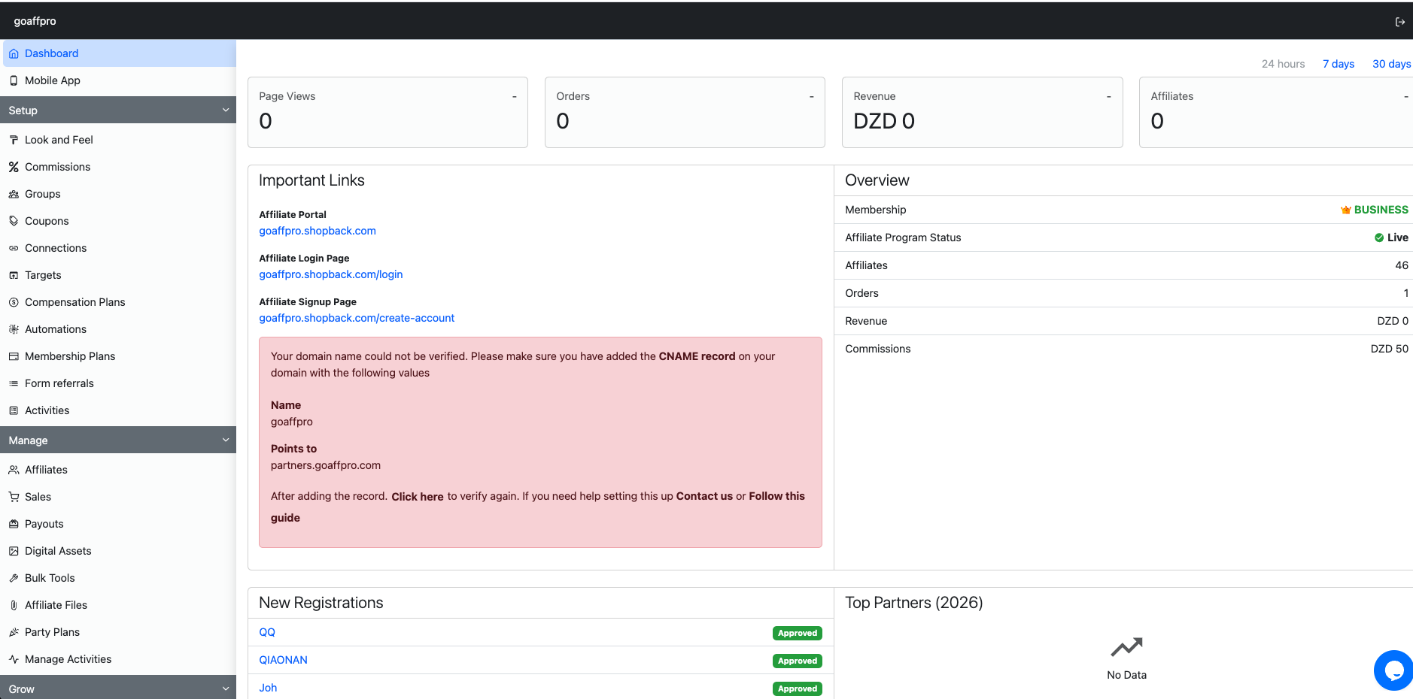1413x699 pixels.
Task: Expand the Grow section chevron
Action: (226, 688)
